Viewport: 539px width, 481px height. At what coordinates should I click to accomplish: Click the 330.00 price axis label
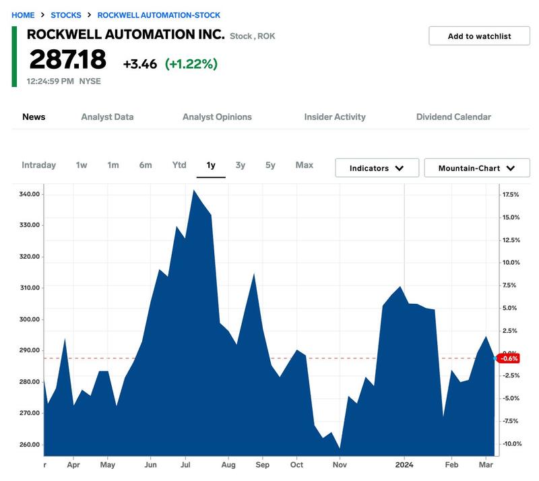(x=29, y=225)
